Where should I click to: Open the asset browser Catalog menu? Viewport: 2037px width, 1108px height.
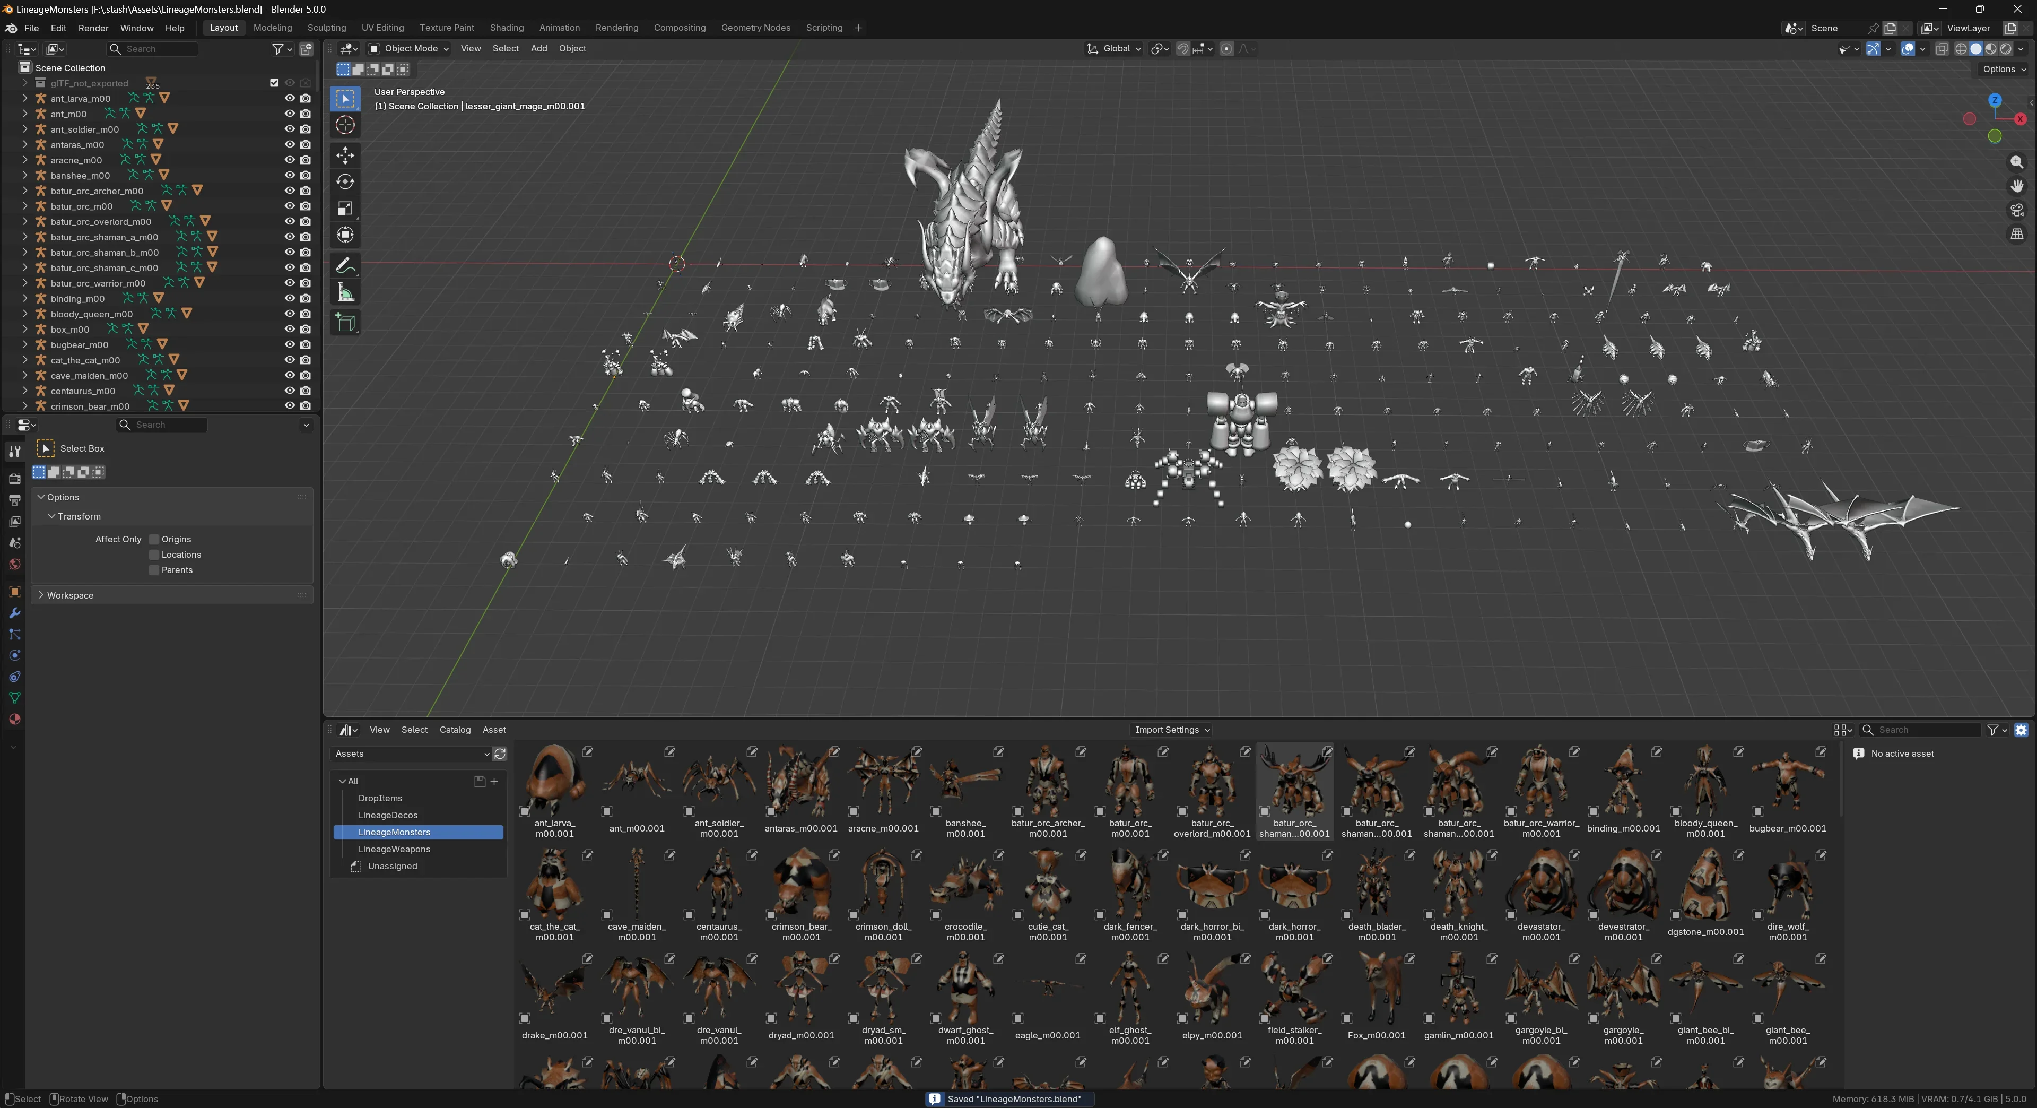pyautogui.click(x=455, y=730)
